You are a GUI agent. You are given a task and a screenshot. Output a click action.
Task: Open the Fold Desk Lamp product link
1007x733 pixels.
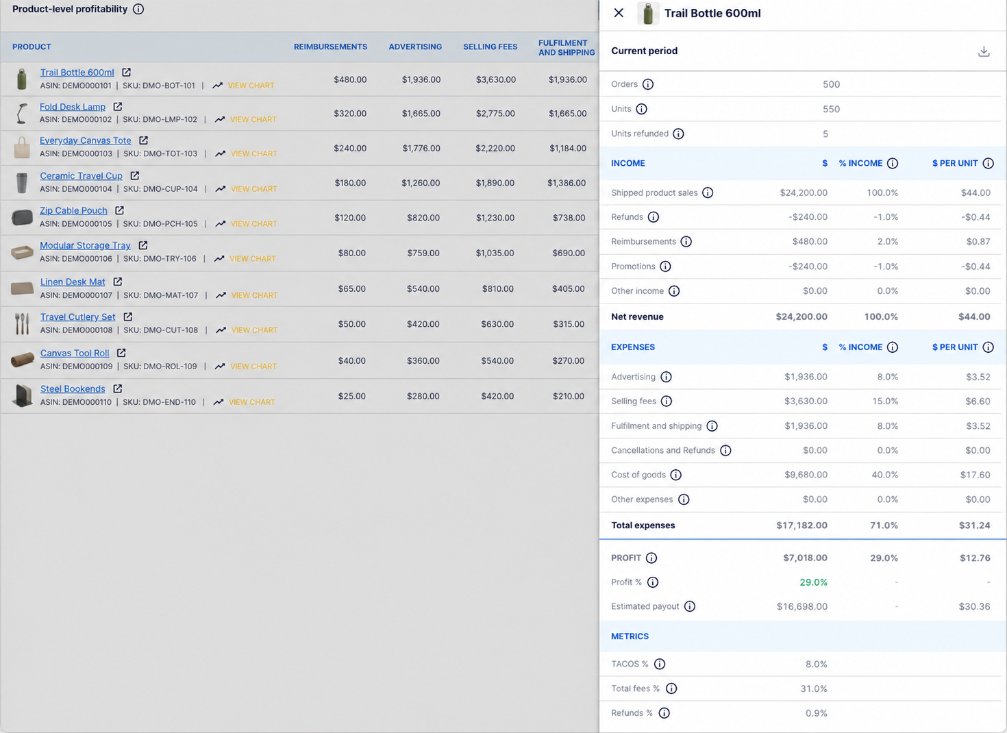(x=73, y=107)
